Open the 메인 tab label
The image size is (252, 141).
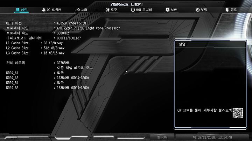pos(24,10)
